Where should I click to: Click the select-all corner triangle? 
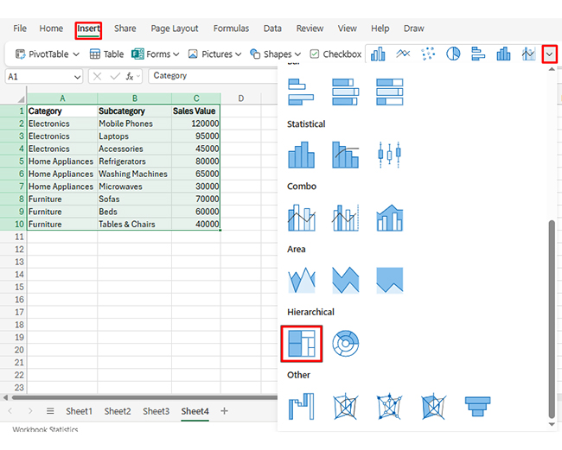[21, 98]
